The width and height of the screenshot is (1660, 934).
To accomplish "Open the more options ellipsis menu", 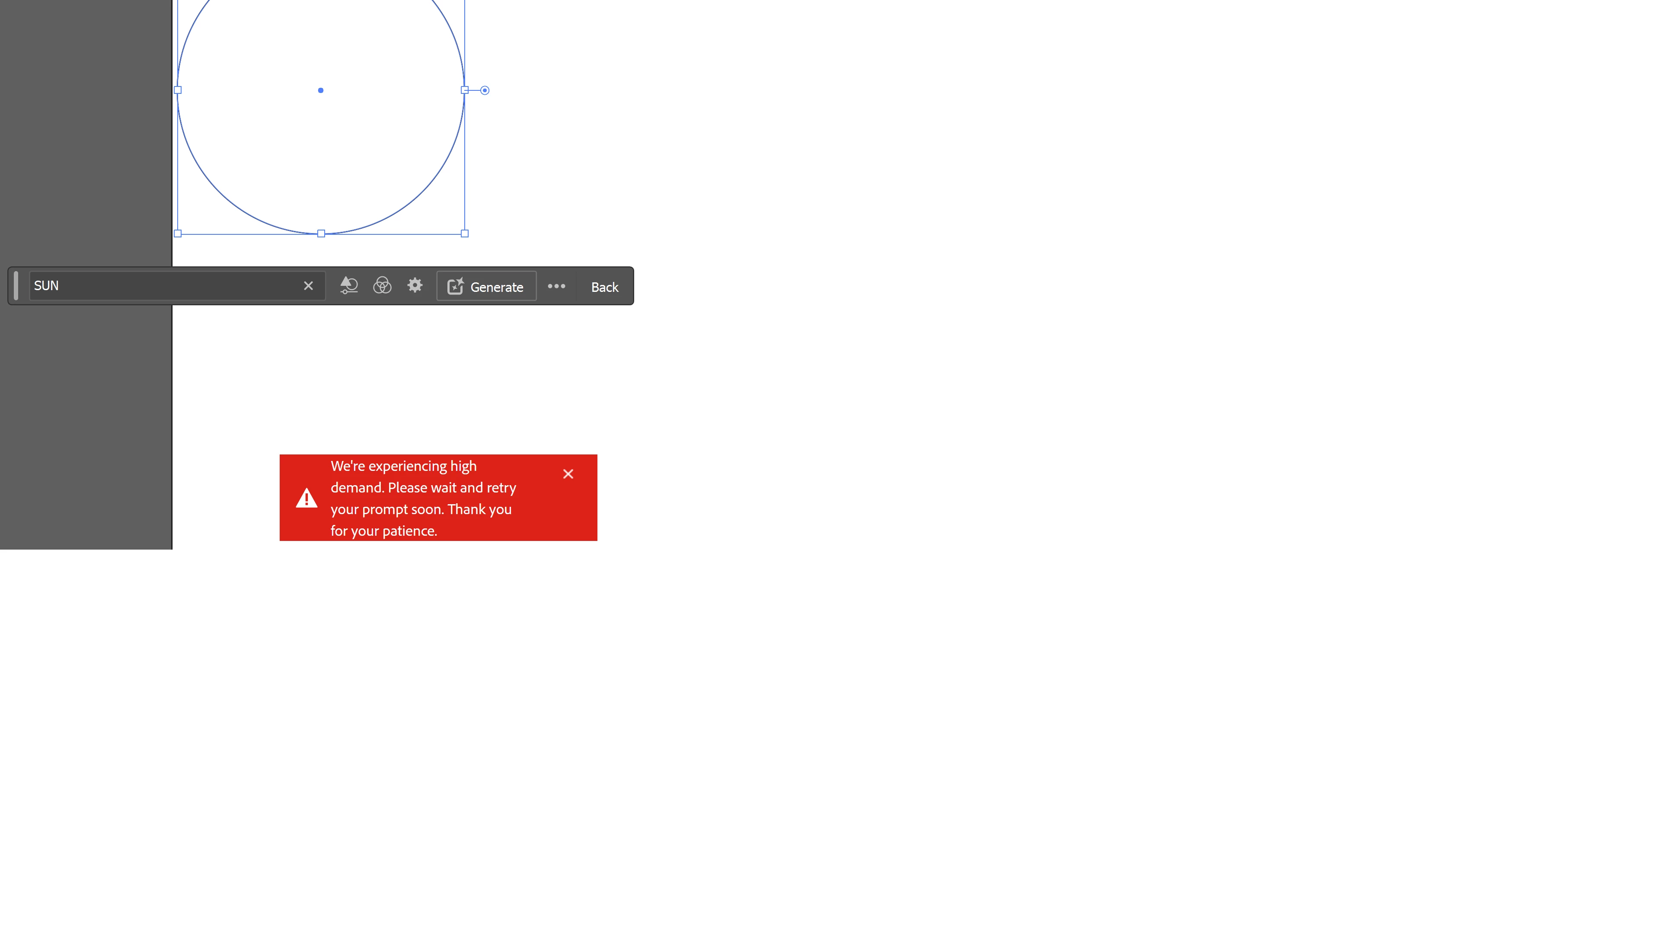I will 556,286.
